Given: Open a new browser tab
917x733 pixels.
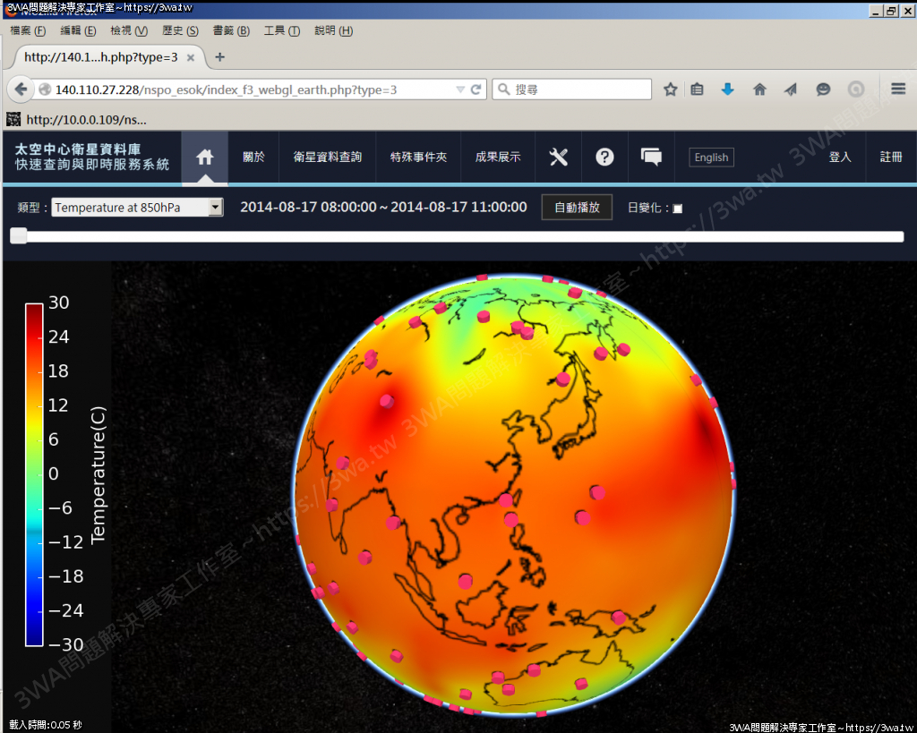Looking at the screenshot, I should 220,57.
